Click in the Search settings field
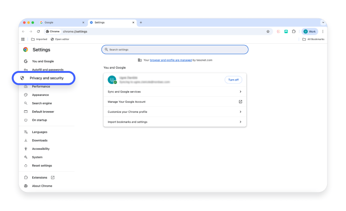Image resolution: width=346 pixels, height=211 pixels. point(175,50)
